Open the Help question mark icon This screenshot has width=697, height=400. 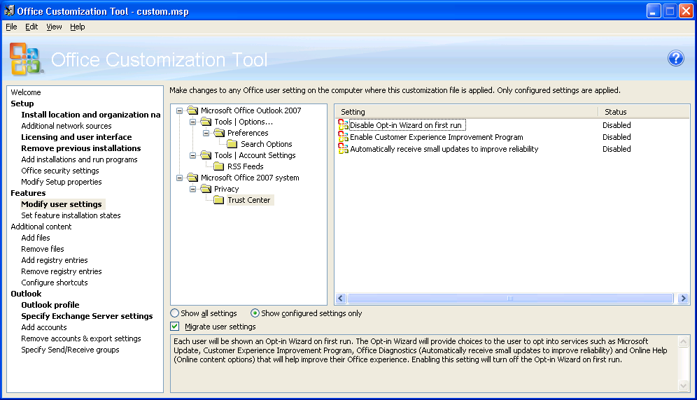coord(676,58)
